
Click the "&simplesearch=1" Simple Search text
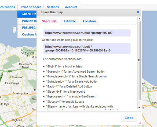point(76,76)
